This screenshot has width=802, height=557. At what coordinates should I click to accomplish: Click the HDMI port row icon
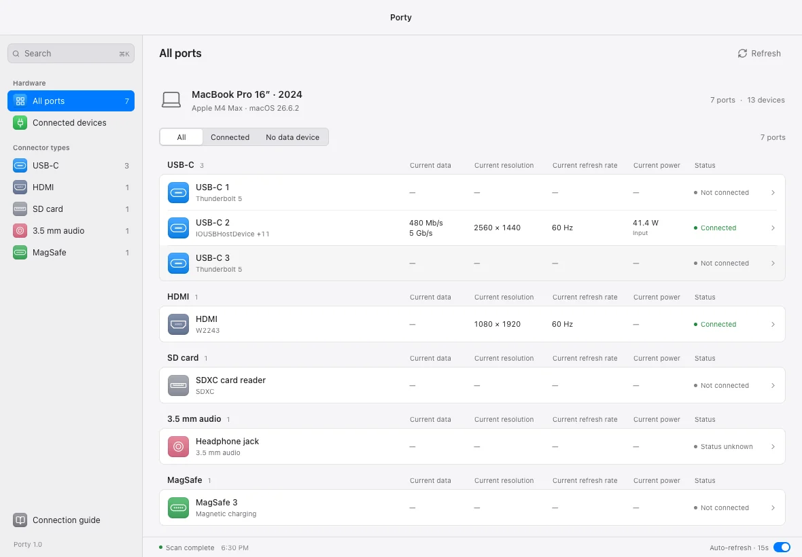[179, 325]
